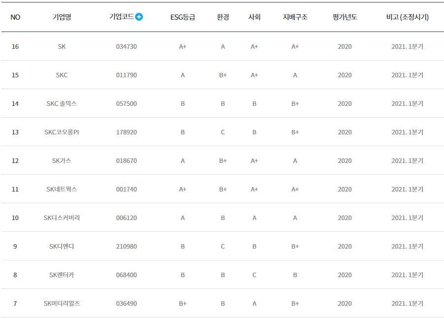Click row number 9
Viewport: 444px width, 319px height.
15,246
